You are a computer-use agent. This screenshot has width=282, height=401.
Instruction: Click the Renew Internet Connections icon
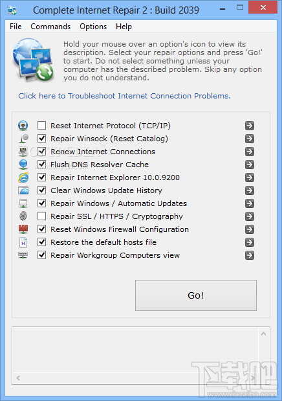point(23,152)
